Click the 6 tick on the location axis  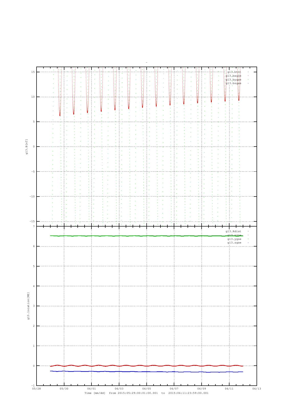point(34,246)
